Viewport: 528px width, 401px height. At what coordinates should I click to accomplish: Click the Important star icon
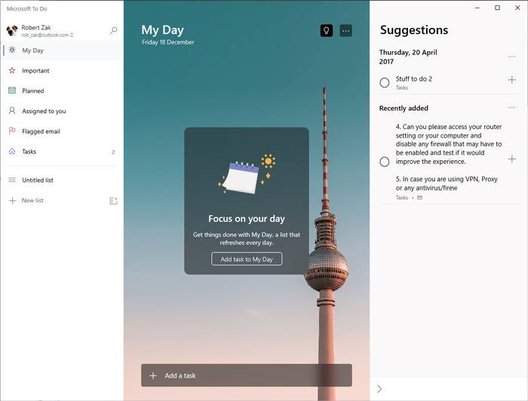coord(12,70)
